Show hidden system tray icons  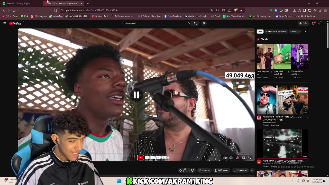(x=293, y=181)
